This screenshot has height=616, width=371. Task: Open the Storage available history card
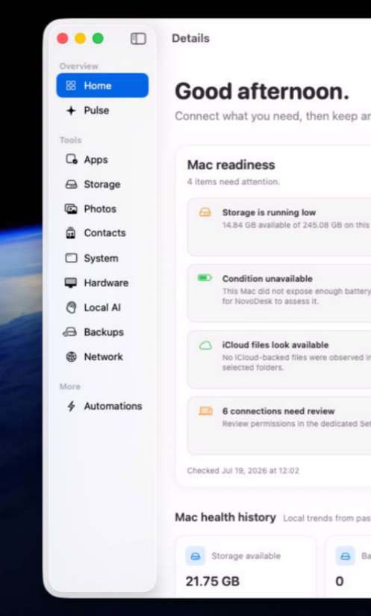tap(246, 567)
